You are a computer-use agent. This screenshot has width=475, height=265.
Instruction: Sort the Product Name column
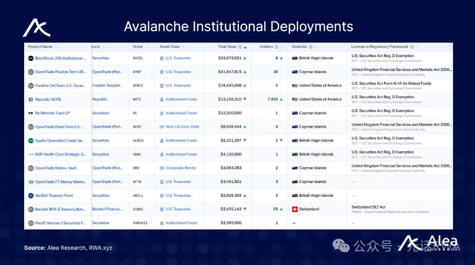56,47
